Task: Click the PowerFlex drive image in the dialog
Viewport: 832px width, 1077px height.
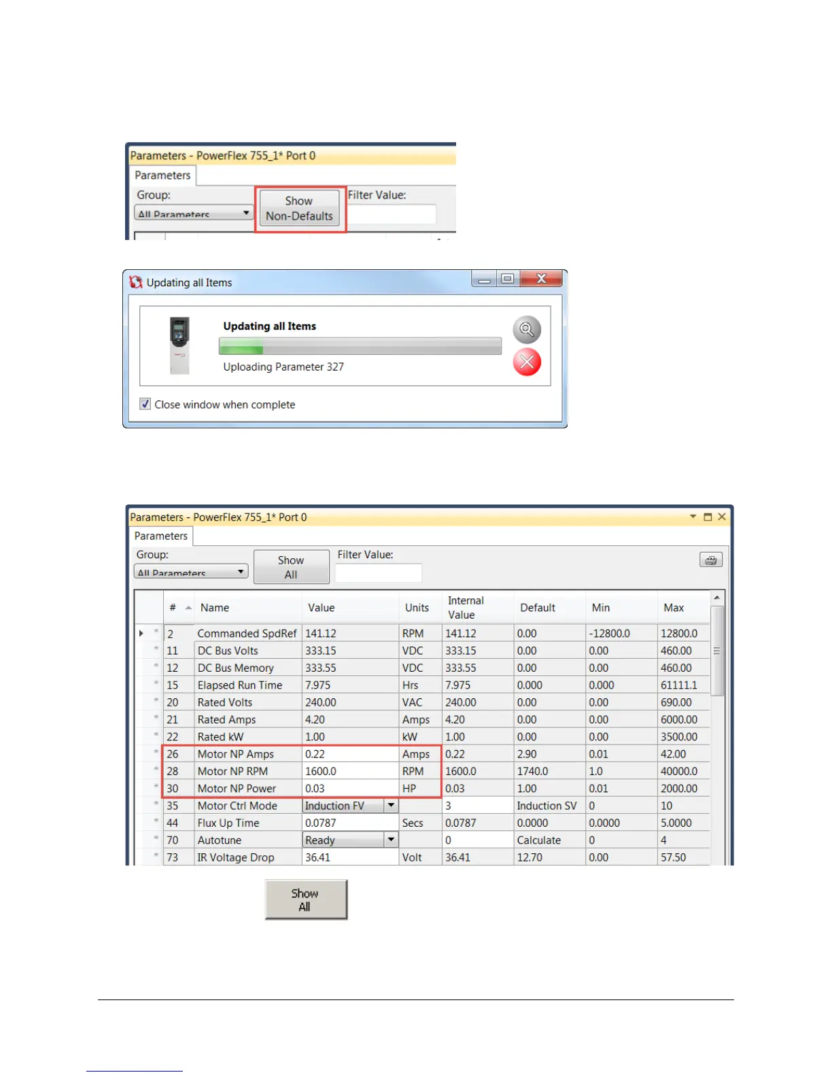Action: pos(179,345)
